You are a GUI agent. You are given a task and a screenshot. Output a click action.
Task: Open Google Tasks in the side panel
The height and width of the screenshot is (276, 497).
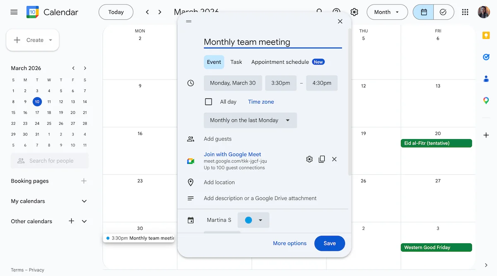pyautogui.click(x=485, y=57)
